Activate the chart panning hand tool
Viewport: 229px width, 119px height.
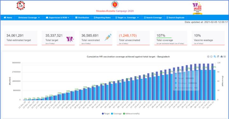218,57
